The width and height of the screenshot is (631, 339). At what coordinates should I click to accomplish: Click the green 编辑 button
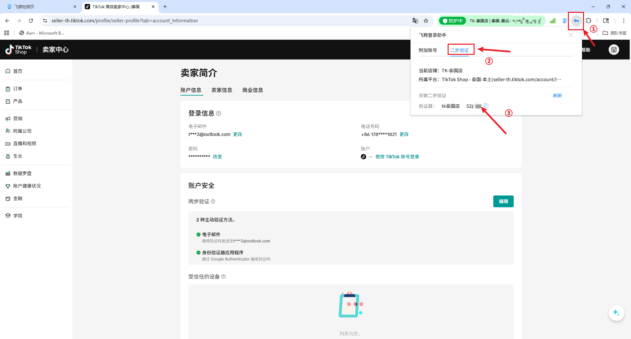point(503,201)
